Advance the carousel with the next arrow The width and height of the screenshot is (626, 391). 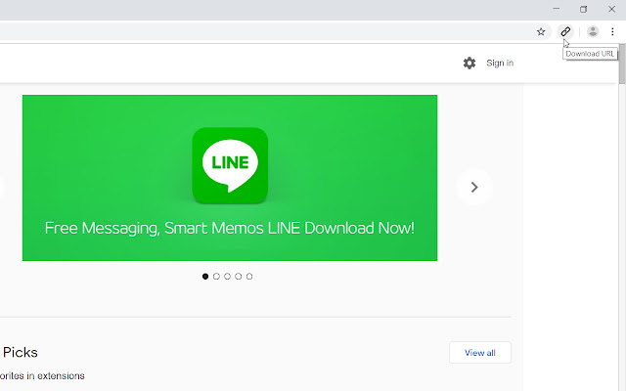pyautogui.click(x=474, y=187)
